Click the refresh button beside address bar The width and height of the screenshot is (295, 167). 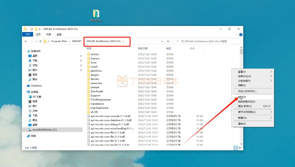point(168,41)
